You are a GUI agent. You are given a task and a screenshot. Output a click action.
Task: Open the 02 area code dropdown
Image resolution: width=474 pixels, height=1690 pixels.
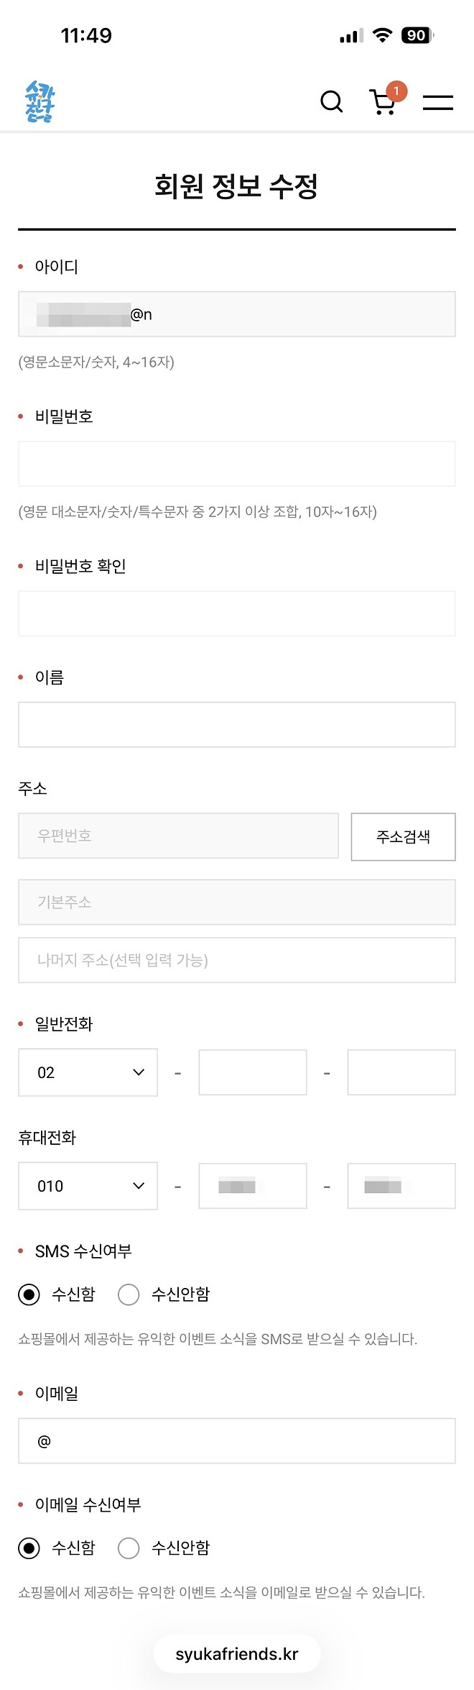tap(87, 1072)
